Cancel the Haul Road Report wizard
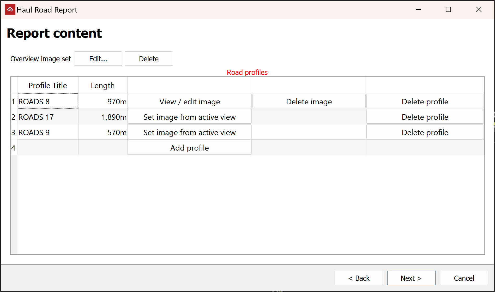This screenshot has width=495, height=292. (464, 278)
